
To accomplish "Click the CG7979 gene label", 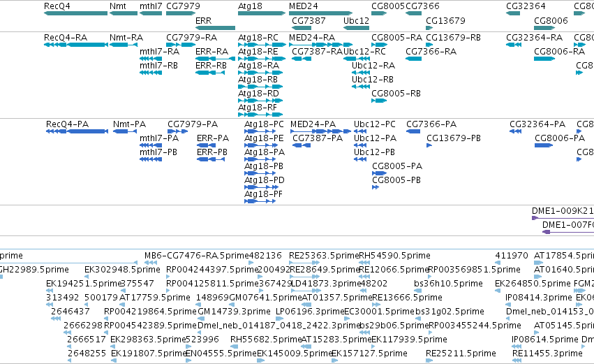I will click(183, 6).
